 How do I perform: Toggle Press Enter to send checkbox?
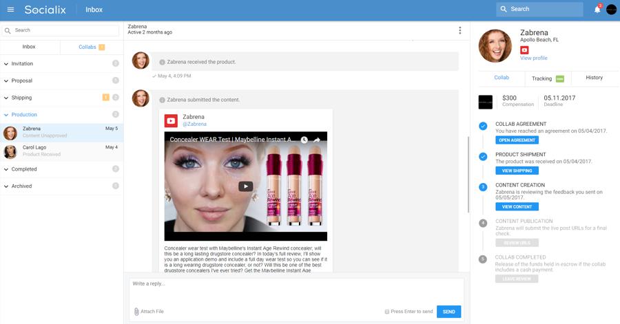pyautogui.click(x=386, y=312)
